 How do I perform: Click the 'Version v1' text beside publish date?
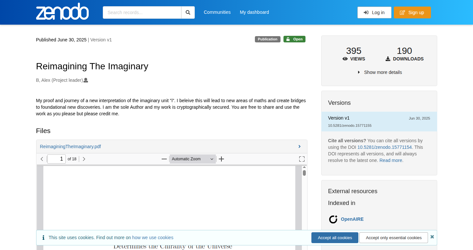101,40
